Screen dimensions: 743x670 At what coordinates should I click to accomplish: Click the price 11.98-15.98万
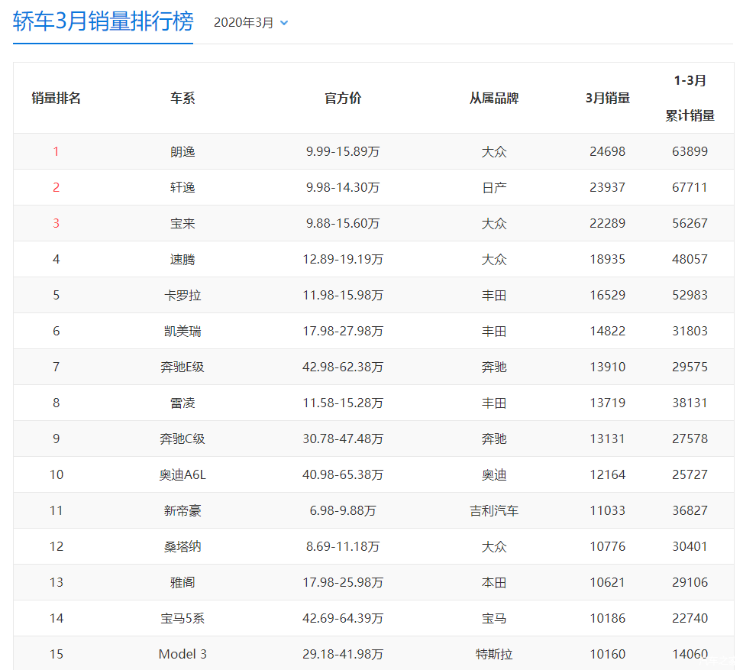click(x=343, y=296)
